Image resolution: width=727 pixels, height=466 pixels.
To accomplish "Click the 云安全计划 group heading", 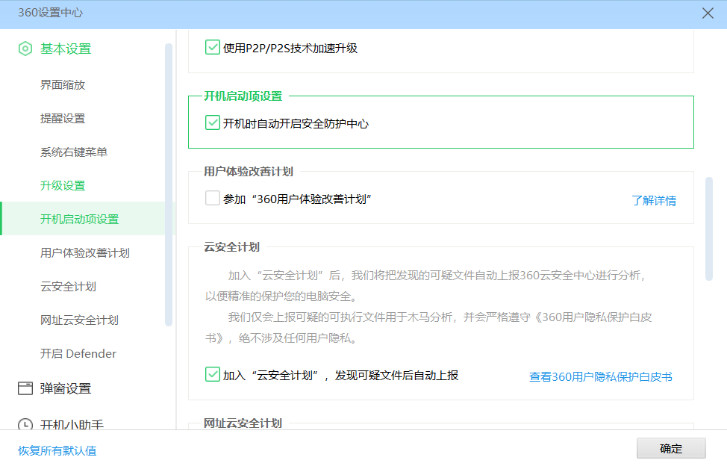I will point(232,246).
